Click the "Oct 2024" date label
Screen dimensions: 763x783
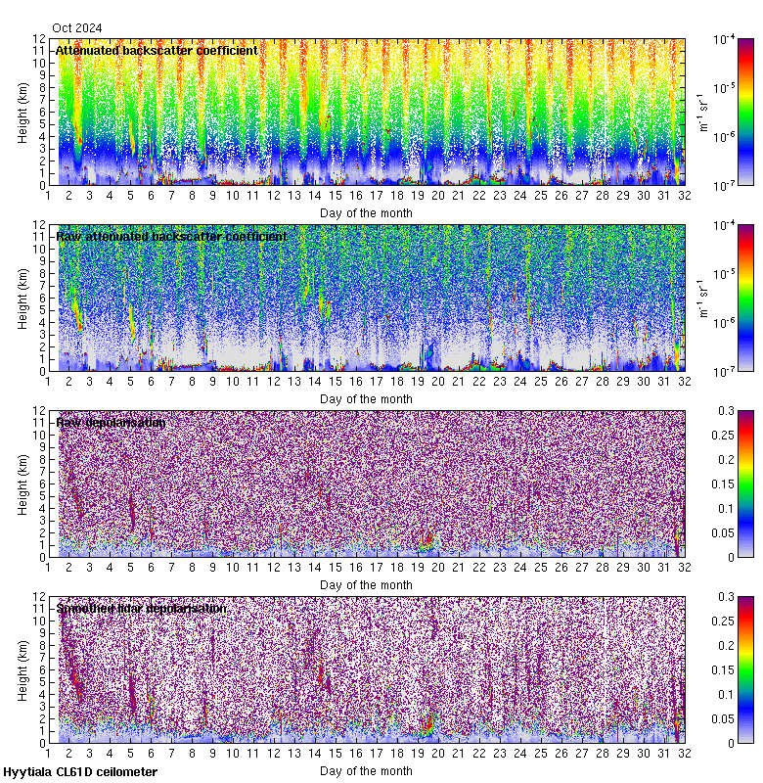[78, 28]
